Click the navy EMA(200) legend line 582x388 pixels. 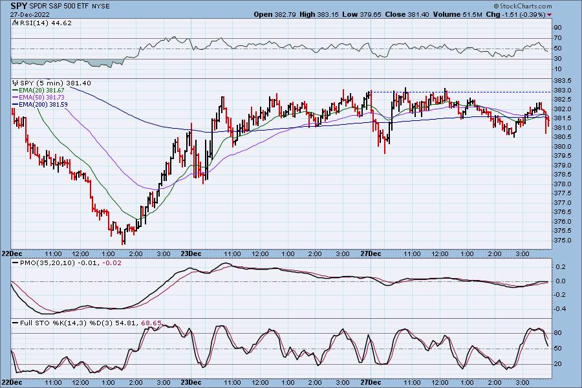pos(16,105)
